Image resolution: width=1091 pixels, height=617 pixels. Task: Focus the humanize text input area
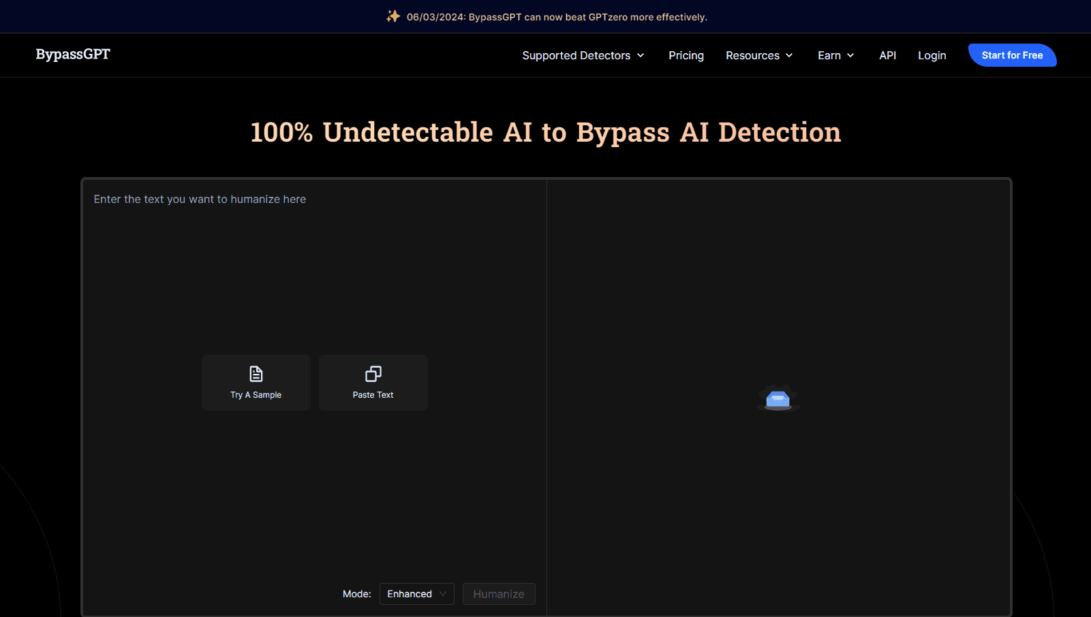click(x=313, y=272)
